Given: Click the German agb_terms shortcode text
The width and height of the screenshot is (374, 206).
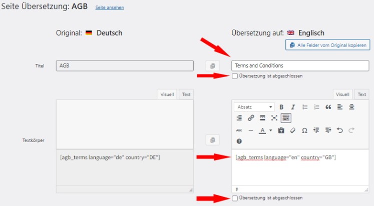Looking at the screenshot, I should point(110,157).
